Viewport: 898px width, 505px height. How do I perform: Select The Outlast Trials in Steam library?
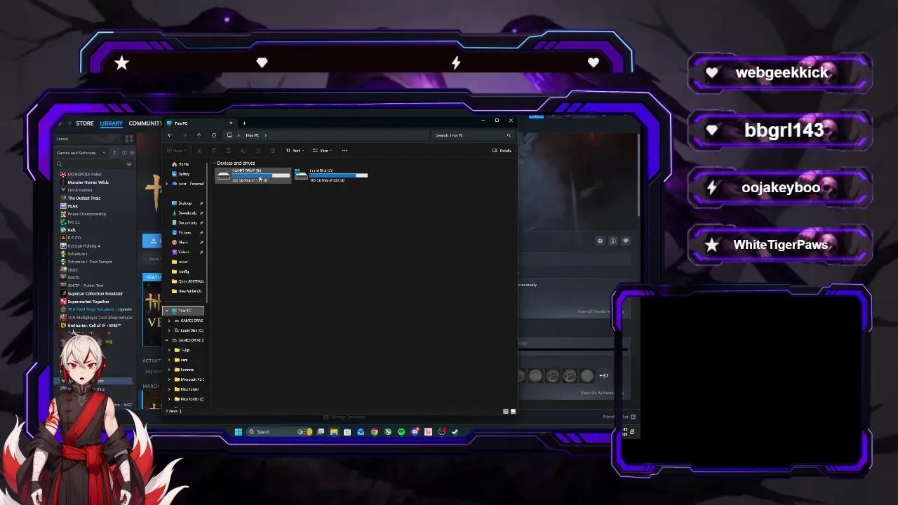[83, 198]
